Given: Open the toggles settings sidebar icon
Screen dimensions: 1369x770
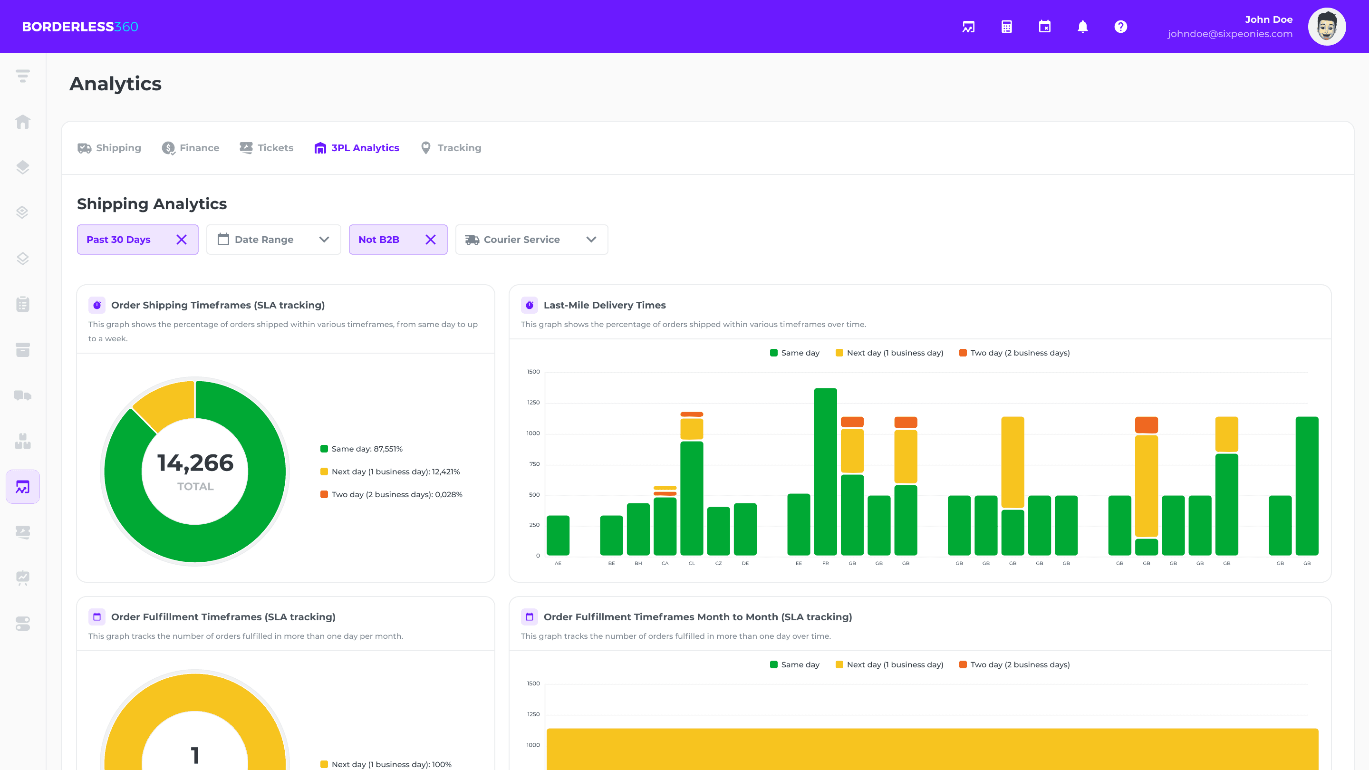Looking at the screenshot, I should [23, 623].
